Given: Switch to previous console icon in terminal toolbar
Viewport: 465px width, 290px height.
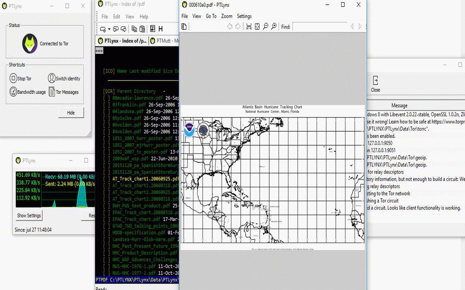Looking at the screenshot, I should click(x=116, y=29).
